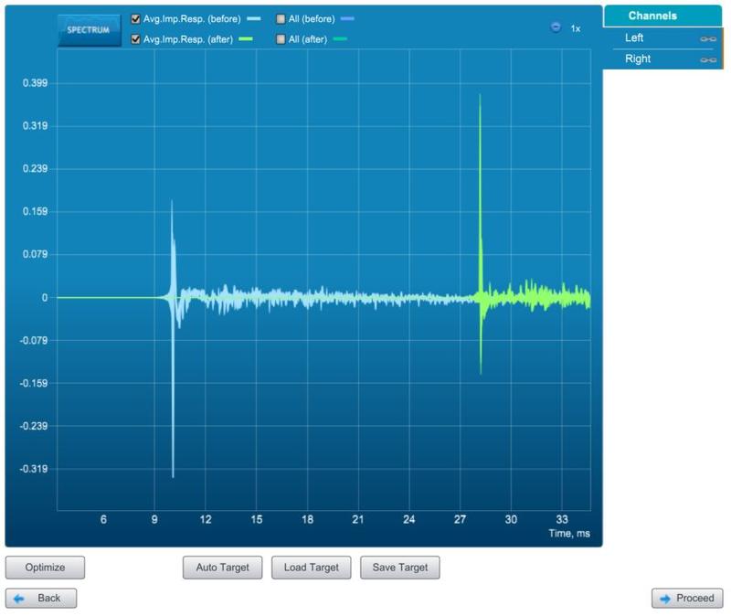Click the 18 time axis label
The height and width of the screenshot is (616, 731).
(307, 519)
